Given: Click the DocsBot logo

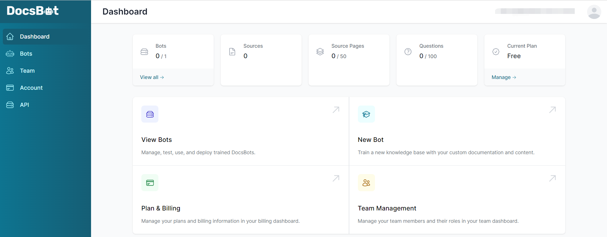Looking at the screenshot, I should (x=33, y=11).
